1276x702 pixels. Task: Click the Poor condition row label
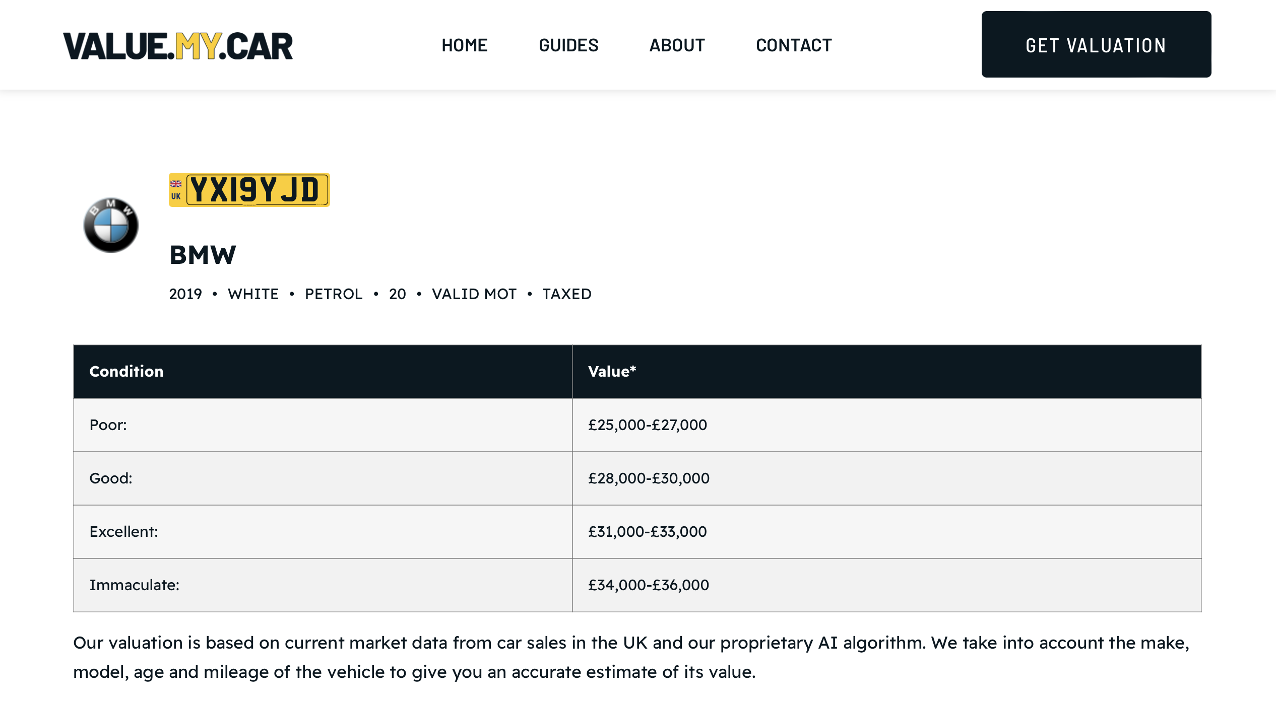(108, 425)
